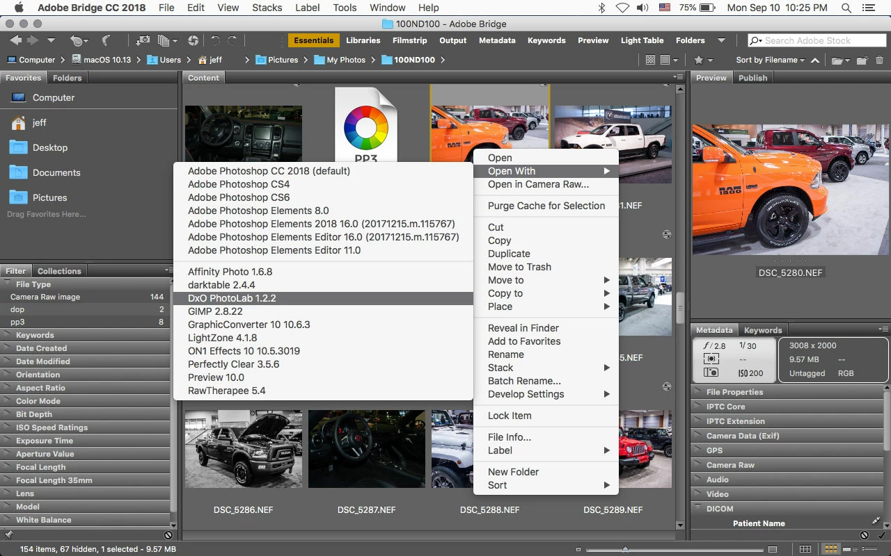Toggle the ascending sort order arrow
The height and width of the screenshot is (556, 891).
[x=814, y=60]
